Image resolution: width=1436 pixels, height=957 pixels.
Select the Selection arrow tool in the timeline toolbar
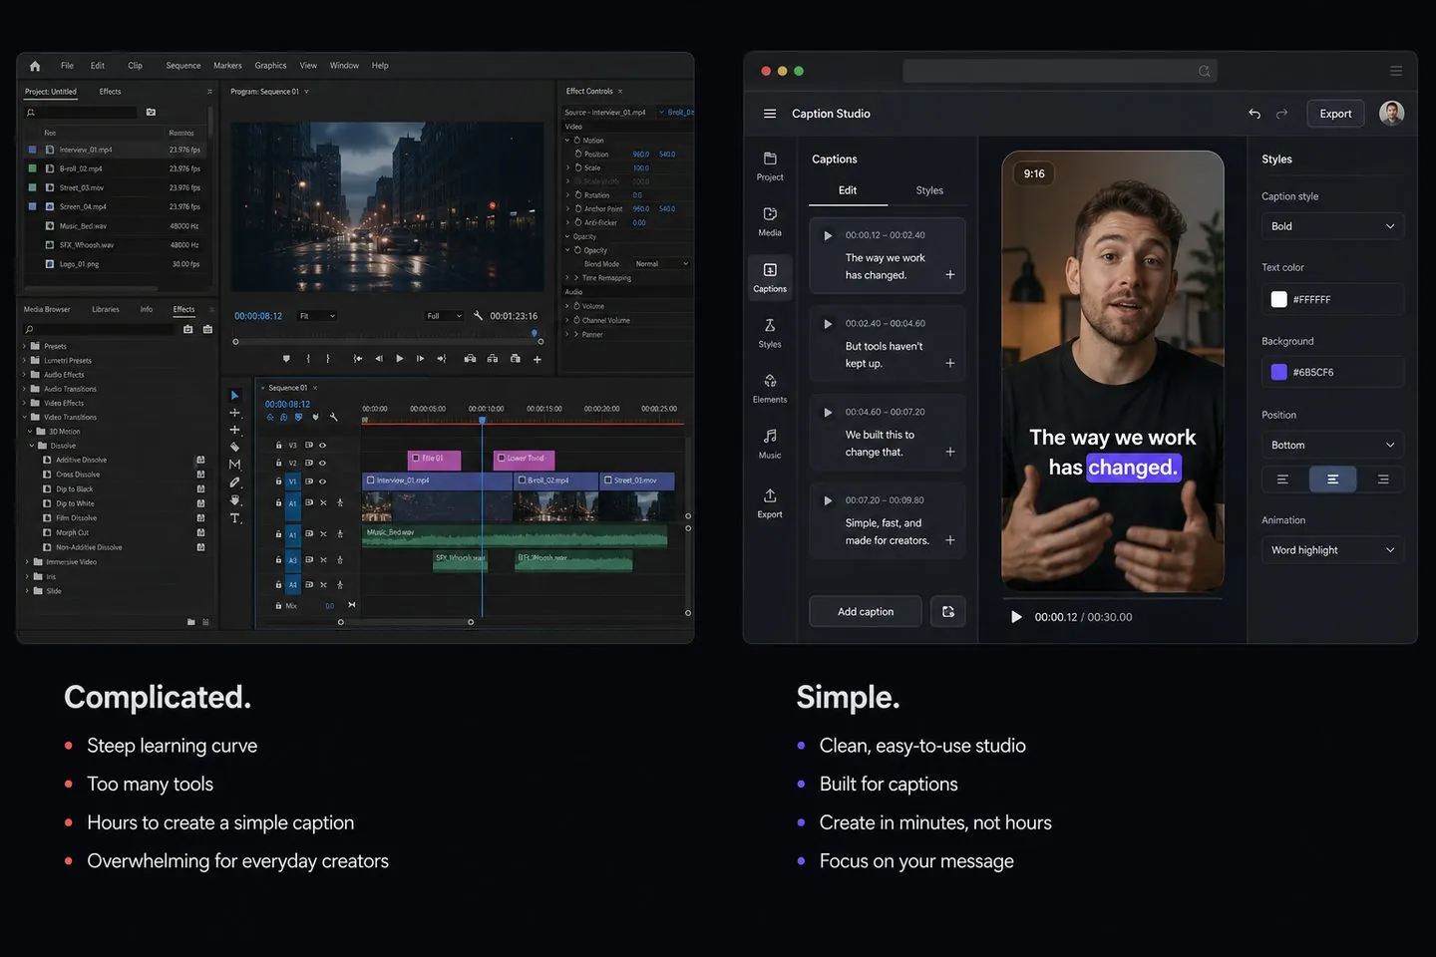[x=235, y=396]
